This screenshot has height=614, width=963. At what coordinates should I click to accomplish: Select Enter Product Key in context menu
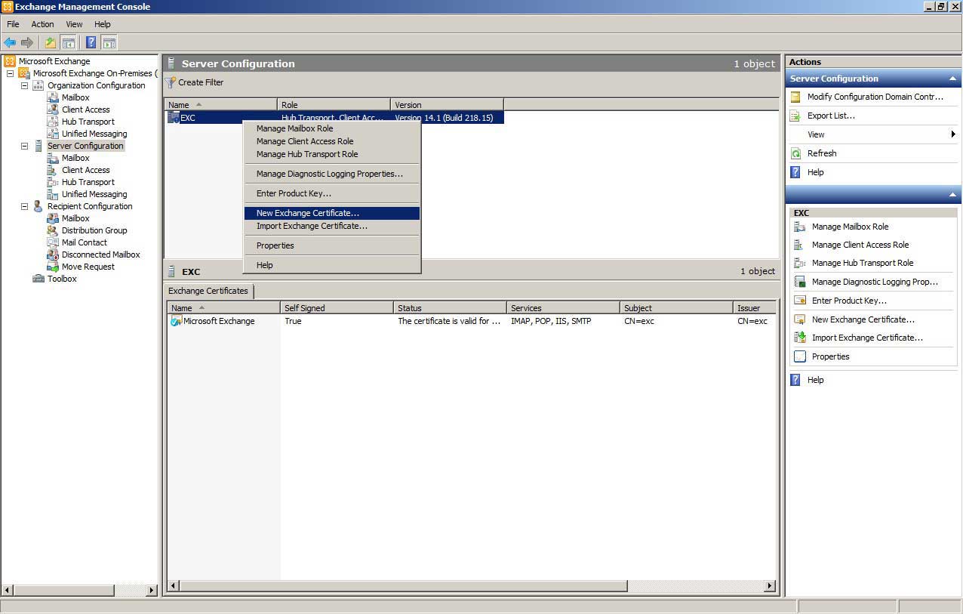pyautogui.click(x=294, y=193)
